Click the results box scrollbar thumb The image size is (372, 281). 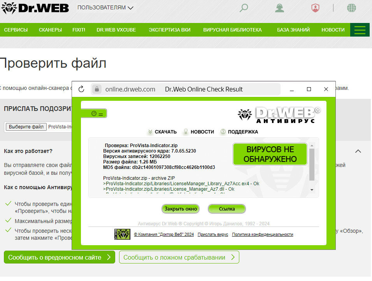pos(312,165)
